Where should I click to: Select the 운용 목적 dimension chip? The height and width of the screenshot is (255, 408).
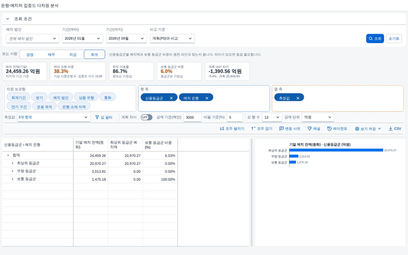pos(44,106)
